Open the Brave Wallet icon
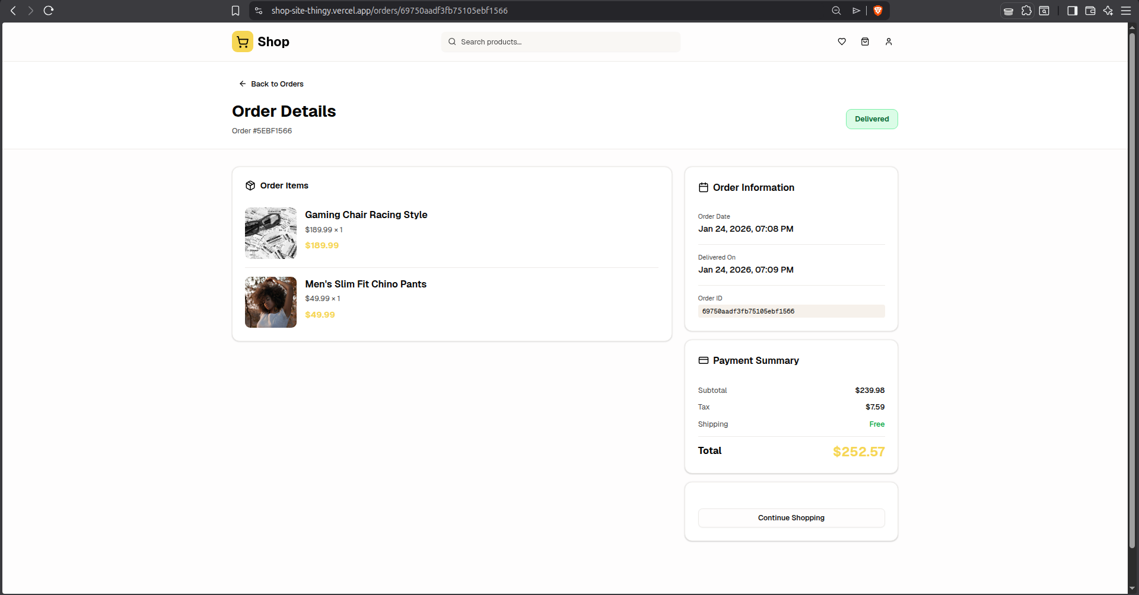The width and height of the screenshot is (1139, 595). tap(1090, 11)
